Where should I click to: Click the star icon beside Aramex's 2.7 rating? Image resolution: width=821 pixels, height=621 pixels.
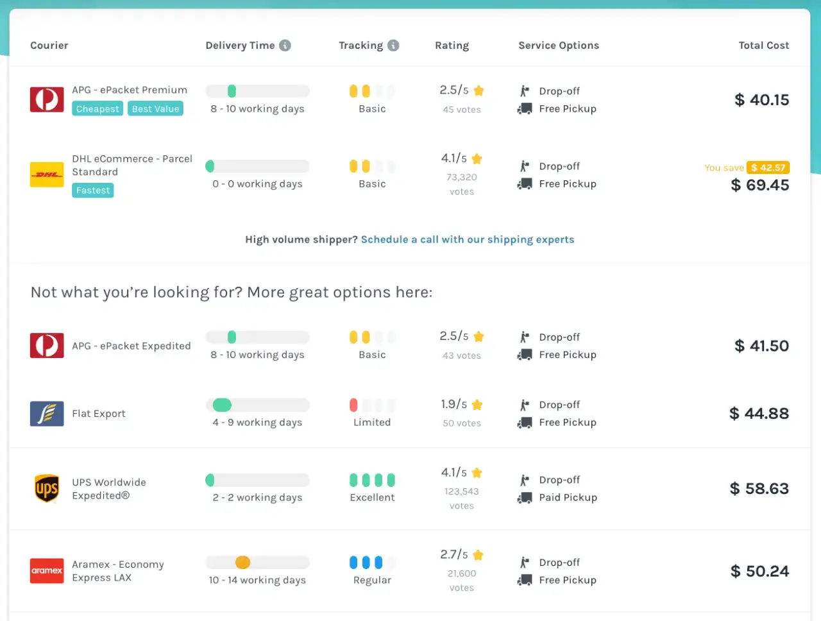point(478,555)
